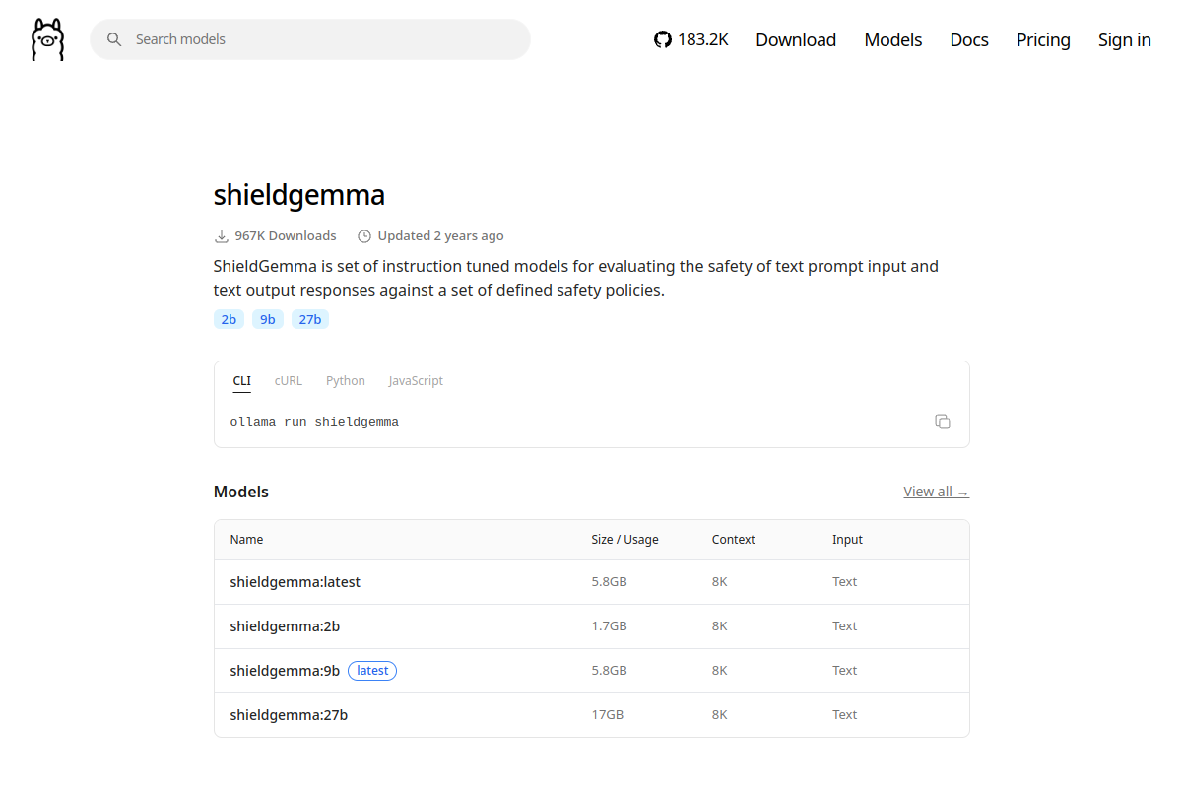Click the search magnifier icon

click(x=114, y=39)
